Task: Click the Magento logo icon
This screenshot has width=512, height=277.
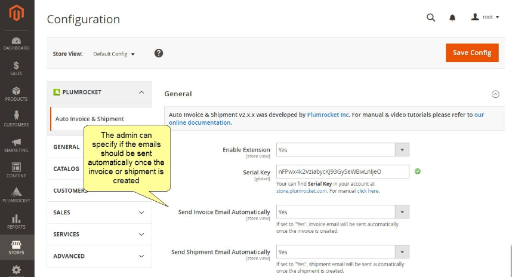Action: coord(16,13)
